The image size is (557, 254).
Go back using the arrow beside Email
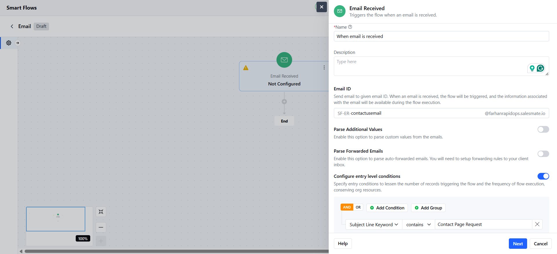point(12,26)
